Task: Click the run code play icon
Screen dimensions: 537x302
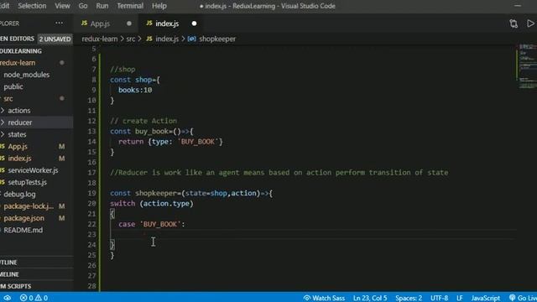Action: click(530, 23)
